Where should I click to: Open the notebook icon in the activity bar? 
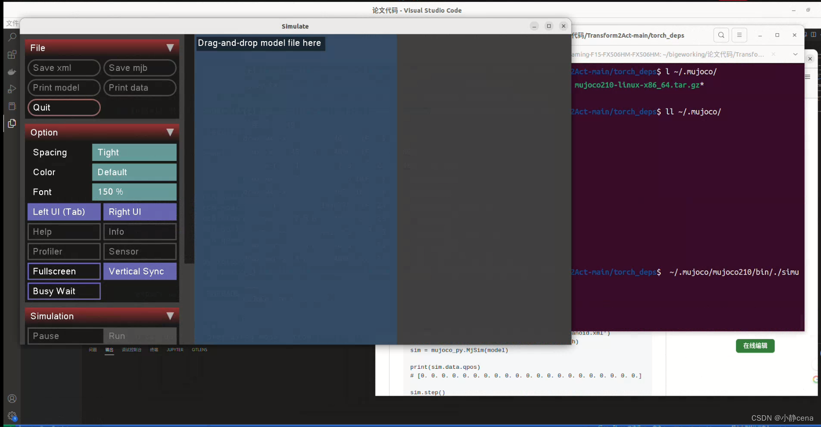click(x=12, y=106)
